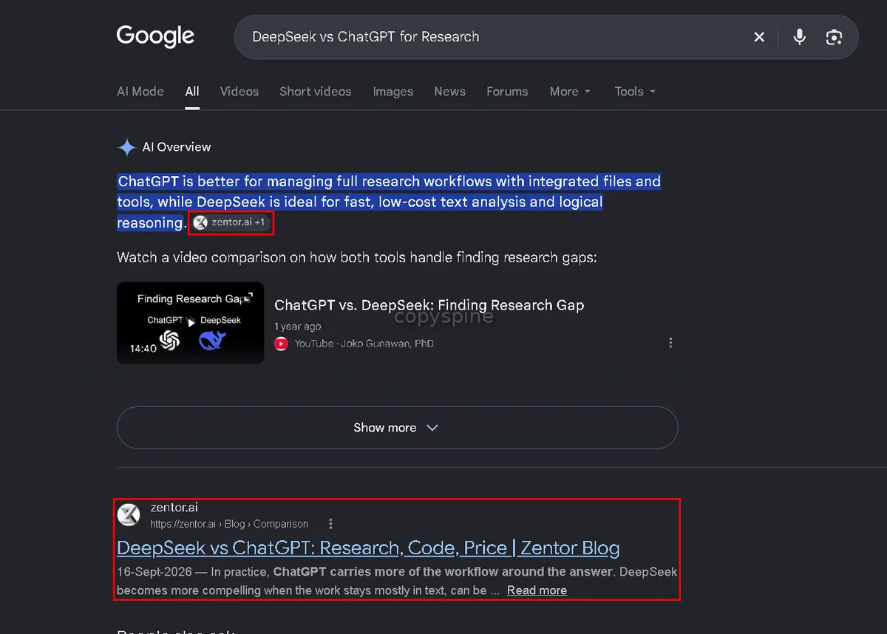Image resolution: width=887 pixels, height=634 pixels.
Task: Switch to Images tab
Action: (393, 92)
